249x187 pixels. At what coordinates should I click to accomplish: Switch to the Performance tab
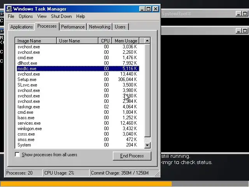pyautogui.click(x=73, y=27)
